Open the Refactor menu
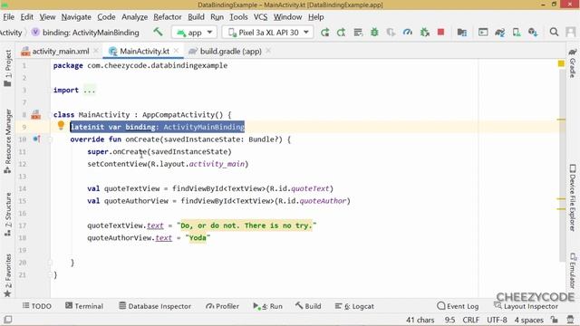This screenshot has width=580, height=326. click(168, 17)
